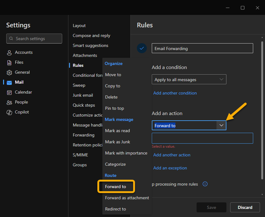This screenshot has width=265, height=217.
Task: Choose Forward as attachment from the menu
Action: click(127, 198)
